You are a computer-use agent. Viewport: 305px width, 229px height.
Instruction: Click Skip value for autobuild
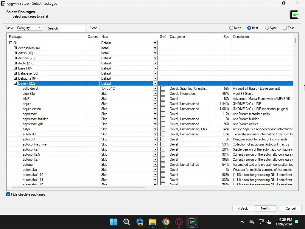click(x=104, y=134)
